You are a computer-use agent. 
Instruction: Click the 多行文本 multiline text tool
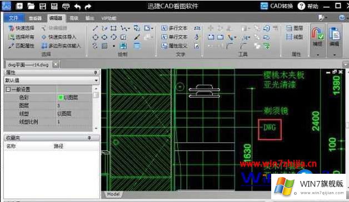174,28
